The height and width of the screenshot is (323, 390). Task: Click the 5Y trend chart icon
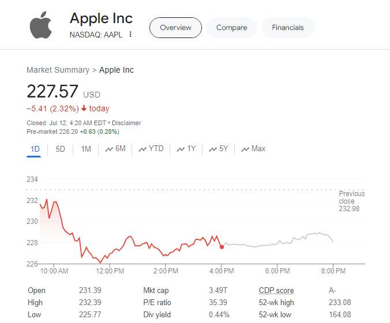(x=212, y=149)
